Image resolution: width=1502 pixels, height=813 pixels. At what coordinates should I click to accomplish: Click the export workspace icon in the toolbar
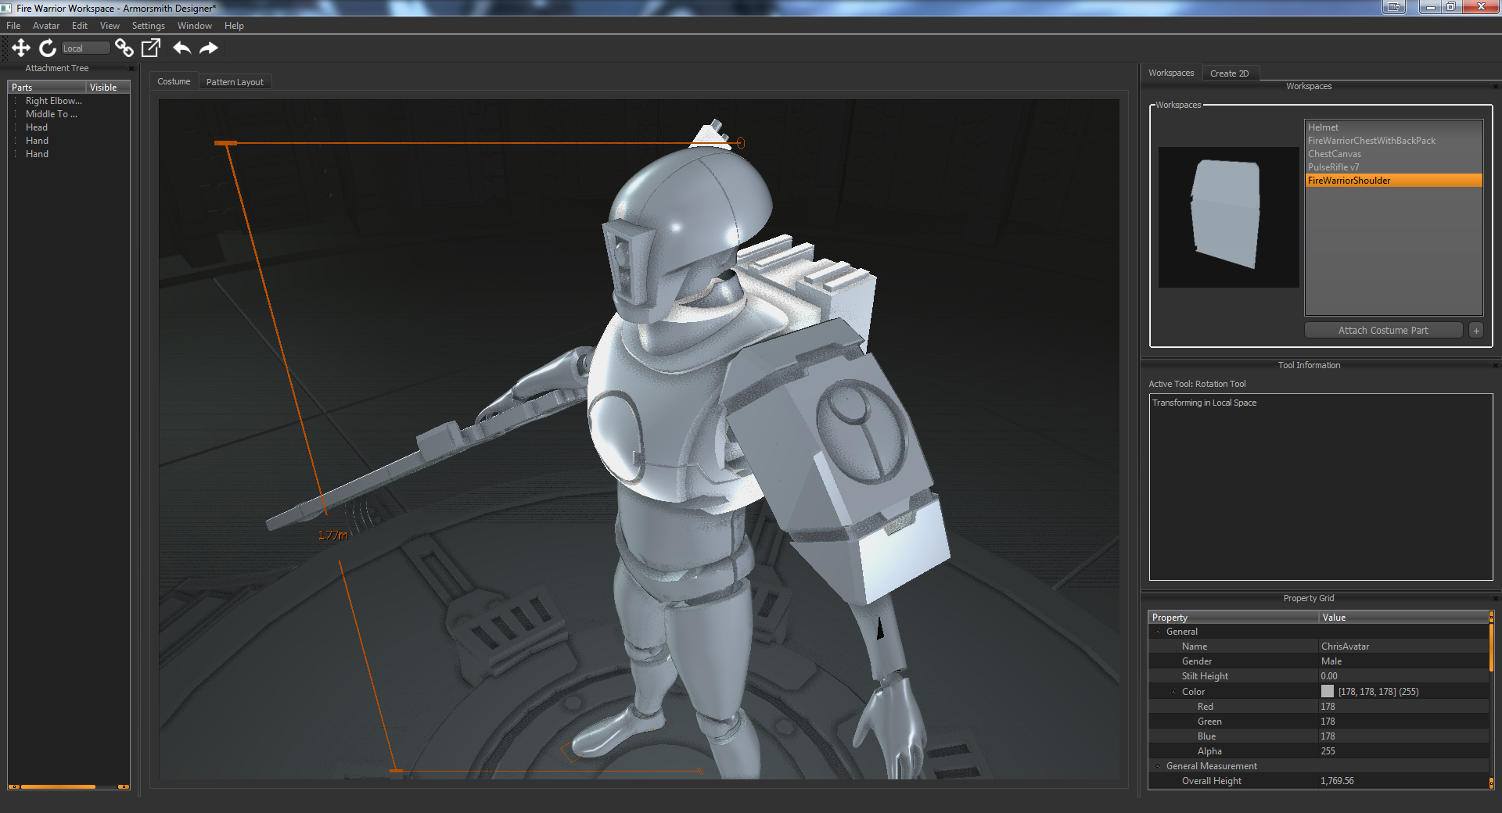coord(149,48)
